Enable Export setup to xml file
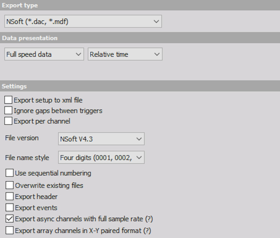Viewport: 280px width, 238px height. [x=8, y=100]
